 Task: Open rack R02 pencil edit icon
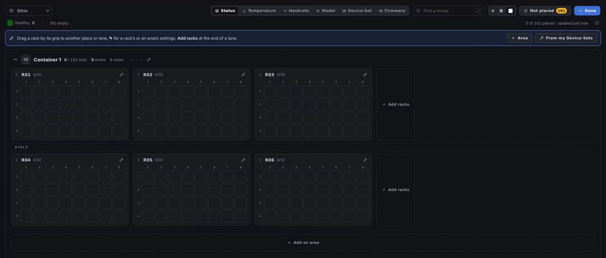pos(243,75)
